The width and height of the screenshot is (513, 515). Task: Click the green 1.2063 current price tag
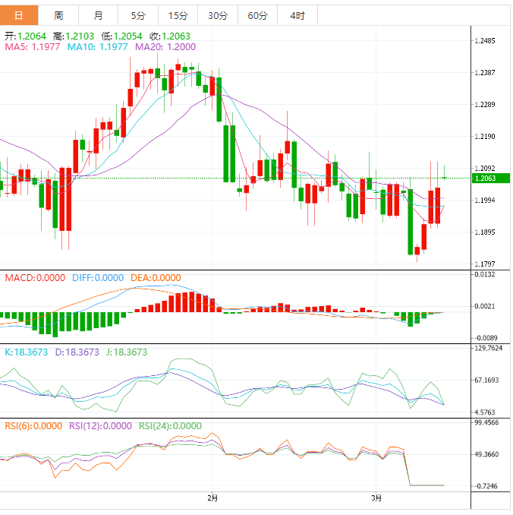pos(486,179)
